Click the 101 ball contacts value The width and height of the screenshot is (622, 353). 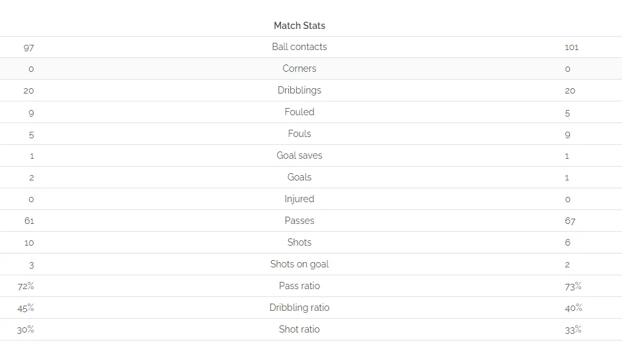tap(572, 47)
